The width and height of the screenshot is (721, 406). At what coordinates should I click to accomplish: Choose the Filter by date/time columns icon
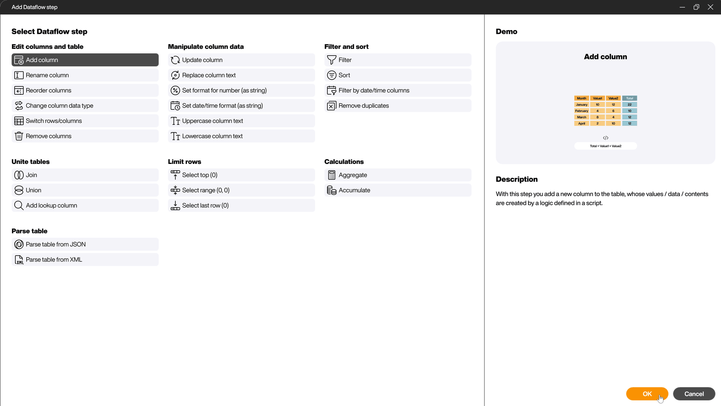(332, 91)
